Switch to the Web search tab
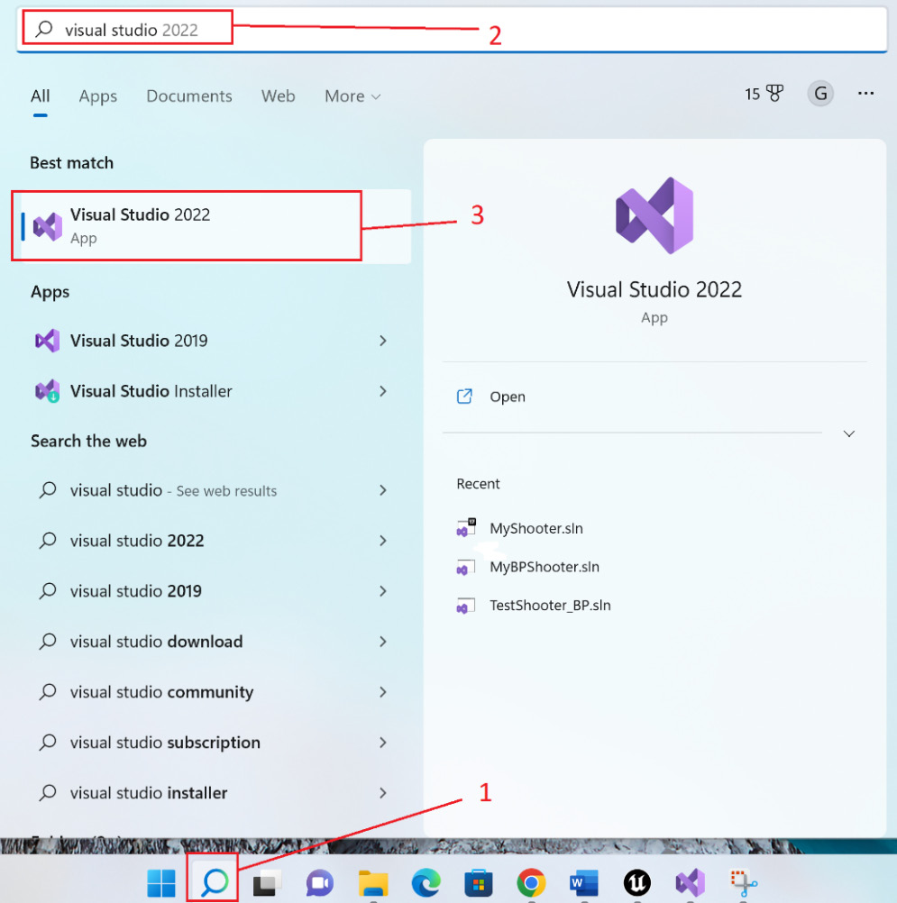Viewport: 897px width, 903px height. click(x=279, y=96)
